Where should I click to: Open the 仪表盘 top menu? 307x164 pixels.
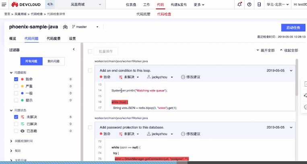[131, 5]
